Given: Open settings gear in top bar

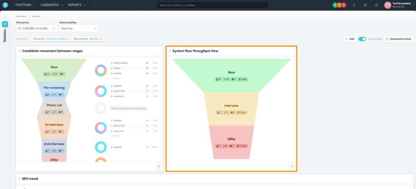Looking at the screenshot, I should [x=365, y=5].
